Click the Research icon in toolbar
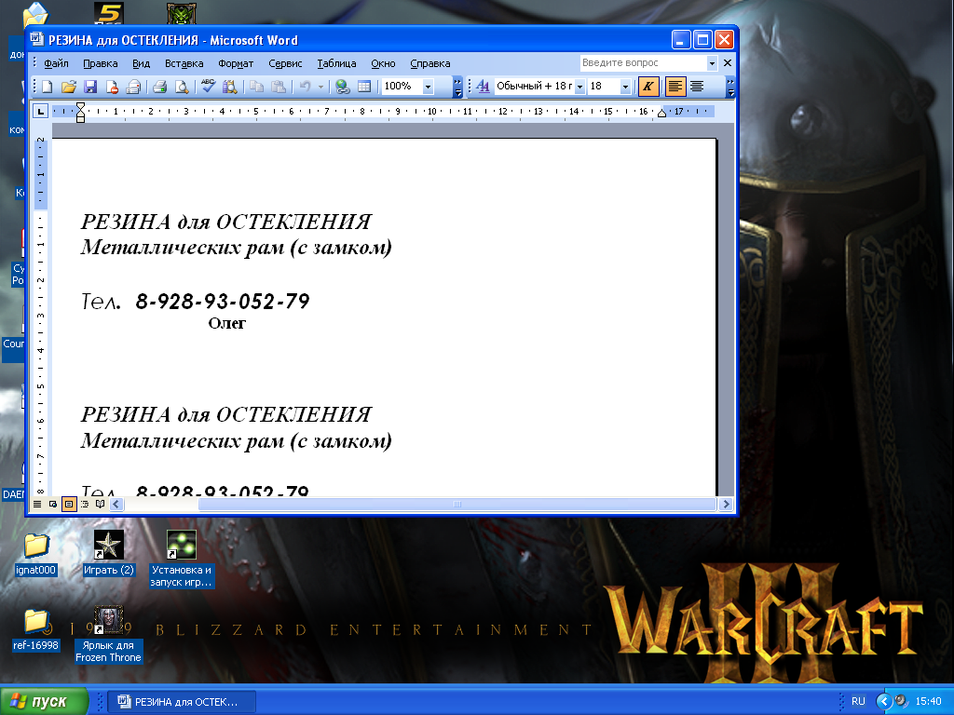Image resolution: width=954 pixels, height=715 pixels. point(229,87)
